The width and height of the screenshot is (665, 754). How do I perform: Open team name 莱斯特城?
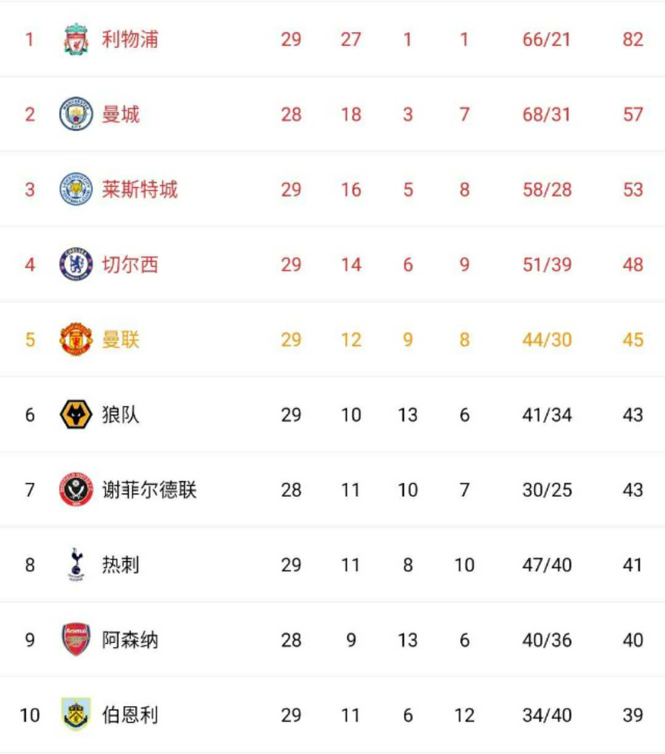point(140,190)
